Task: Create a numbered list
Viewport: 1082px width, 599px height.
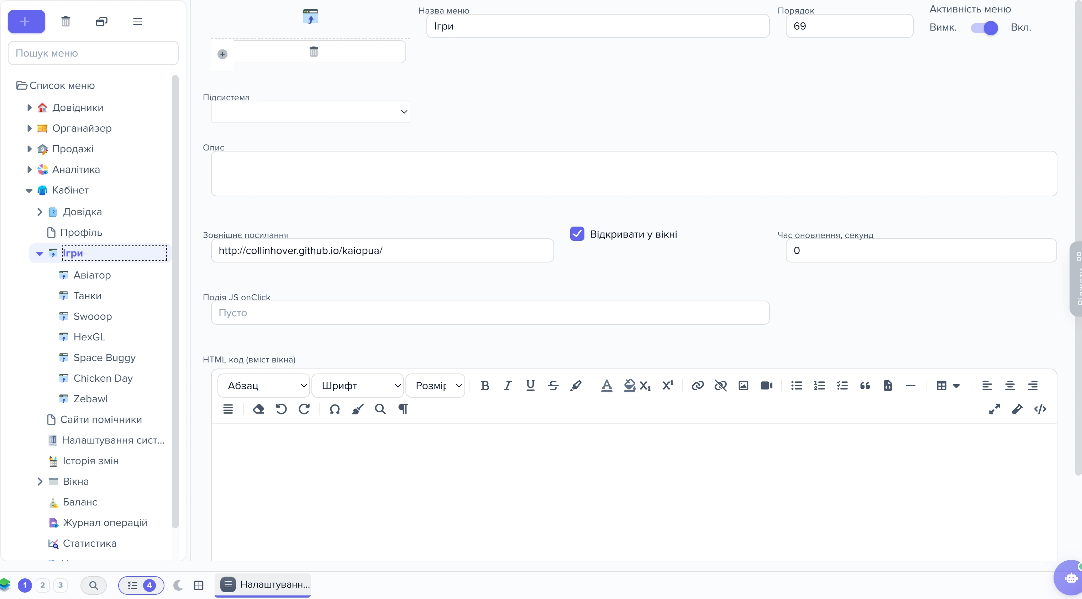Action: coord(819,385)
